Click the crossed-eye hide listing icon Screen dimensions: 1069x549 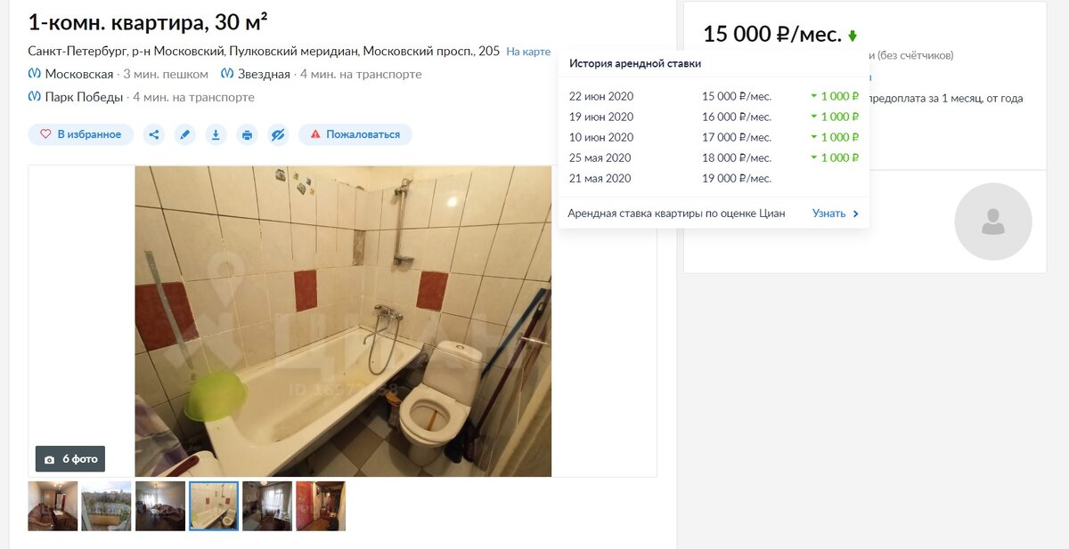[x=278, y=134]
